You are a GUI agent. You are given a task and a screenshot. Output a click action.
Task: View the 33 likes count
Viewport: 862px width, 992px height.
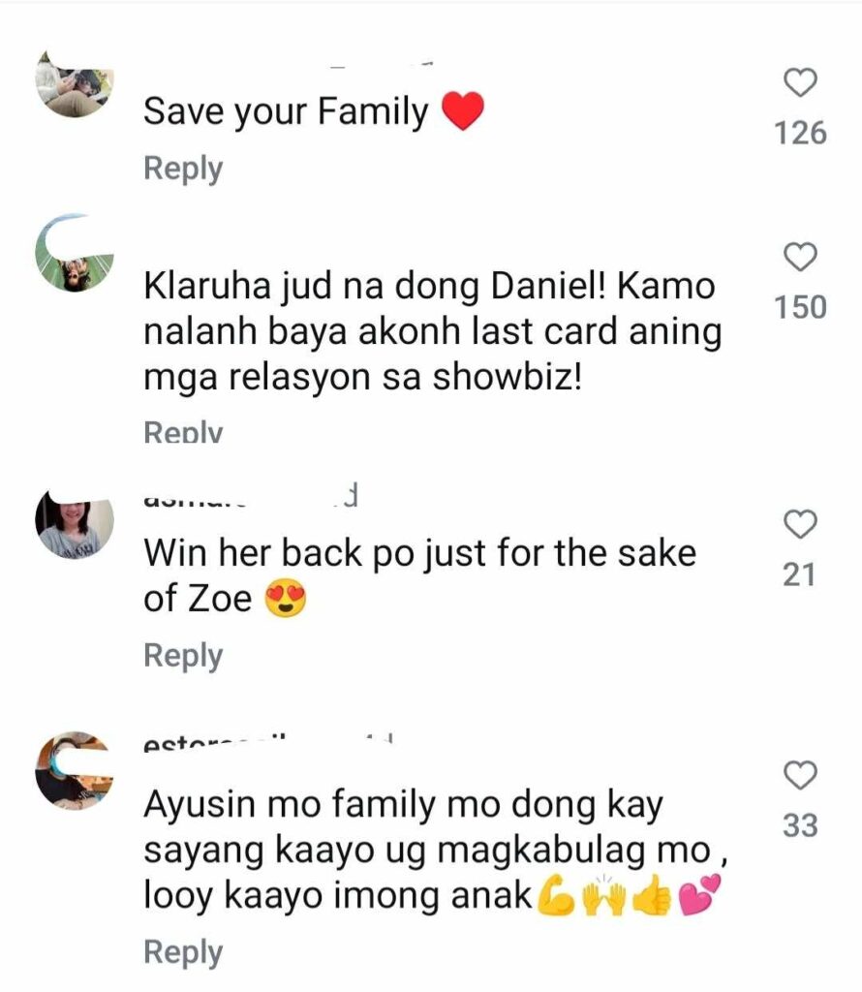click(x=800, y=825)
